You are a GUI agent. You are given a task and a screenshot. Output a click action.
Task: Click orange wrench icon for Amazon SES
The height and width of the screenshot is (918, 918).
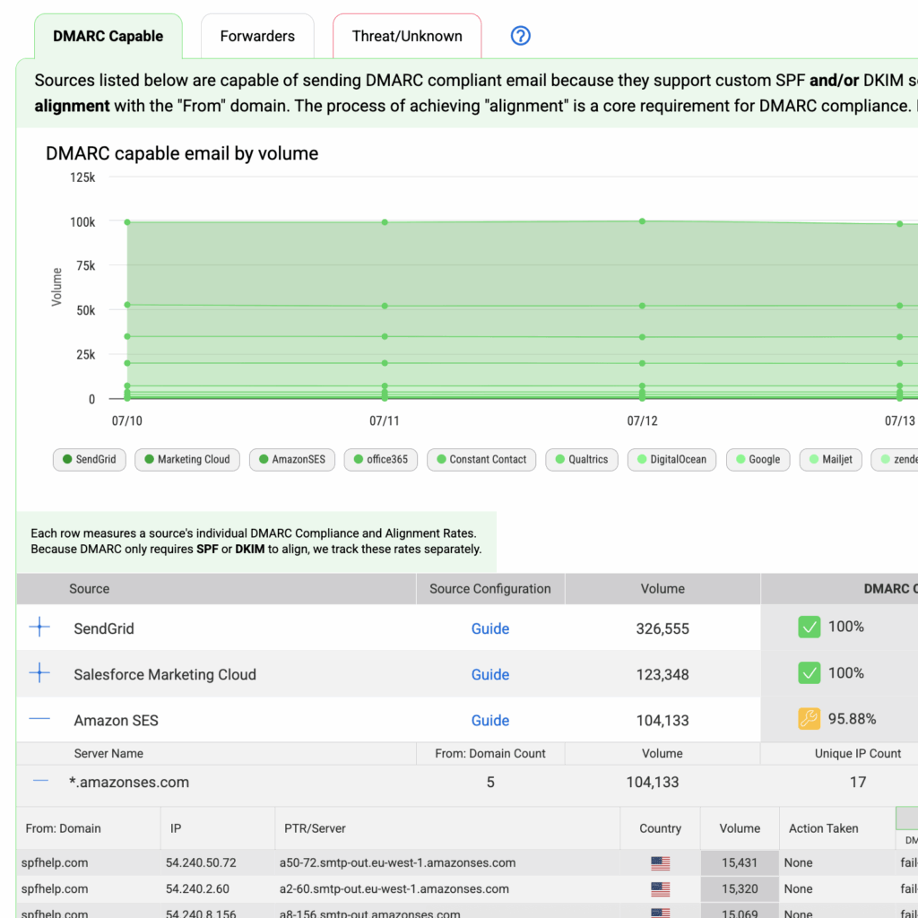[810, 718]
